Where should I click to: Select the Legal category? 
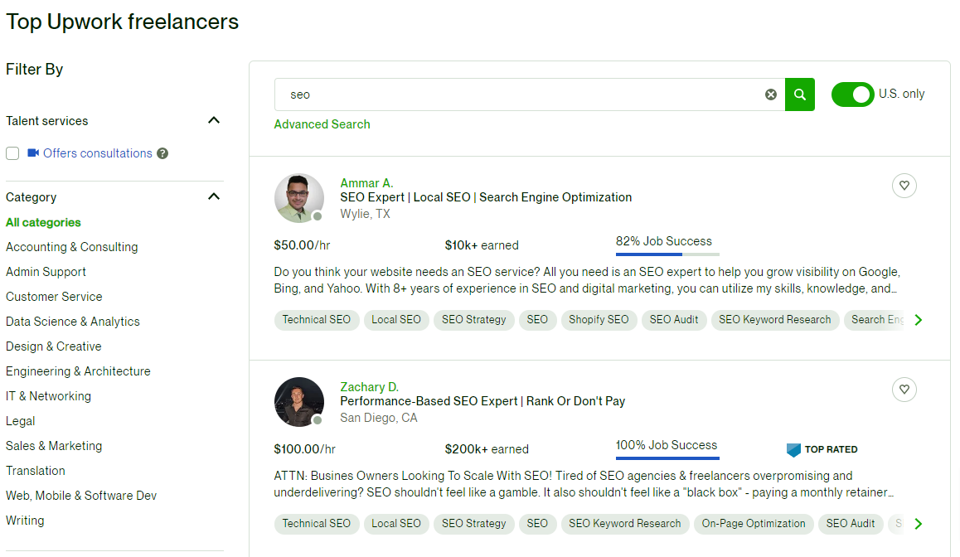coord(20,421)
